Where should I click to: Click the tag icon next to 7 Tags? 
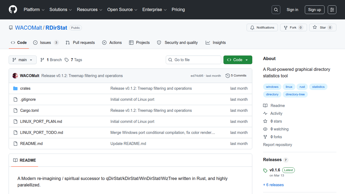[x=67, y=60]
